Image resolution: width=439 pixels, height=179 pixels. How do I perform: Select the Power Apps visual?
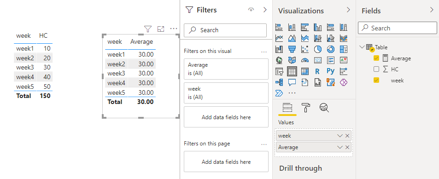click(x=343, y=82)
